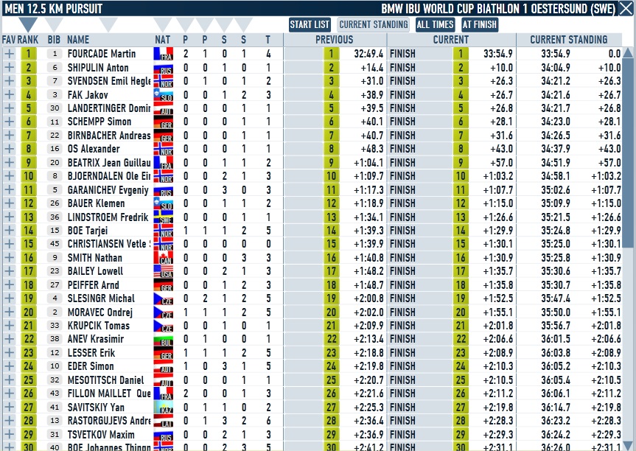
Task: Click Norway flag for SVENDSEN
Action: click(x=164, y=81)
